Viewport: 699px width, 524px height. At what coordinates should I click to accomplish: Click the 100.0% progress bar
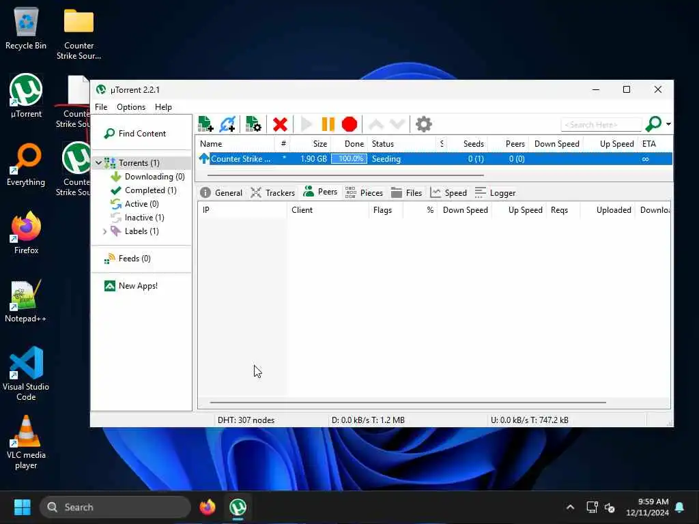(349, 159)
